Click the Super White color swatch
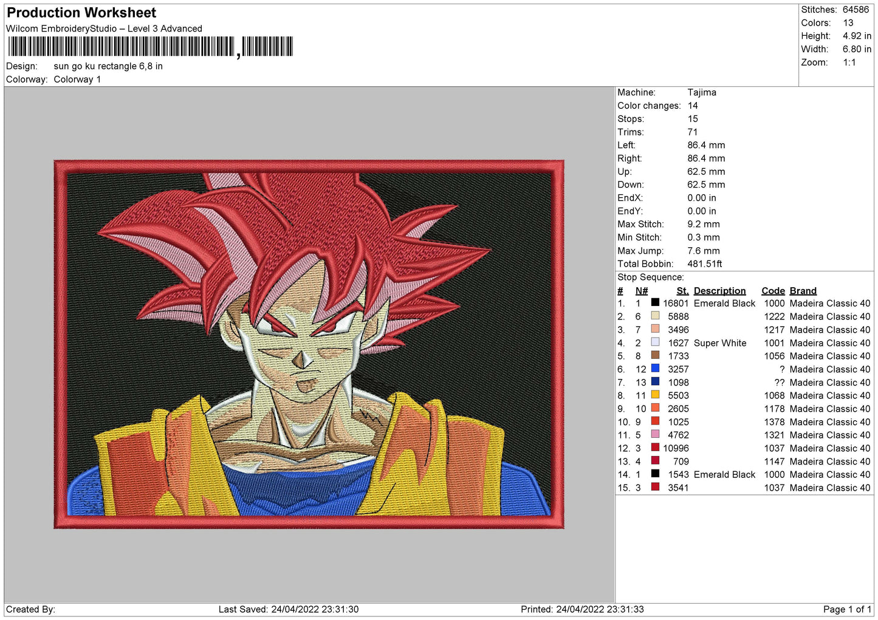Image resolution: width=878 pixels, height=620 pixels. [655, 342]
